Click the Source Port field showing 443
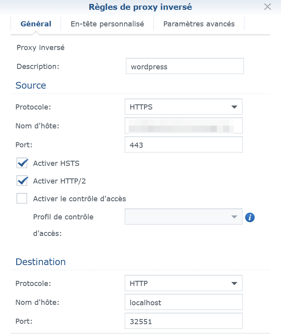The height and width of the screenshot is (334, 281). (183, 145)
